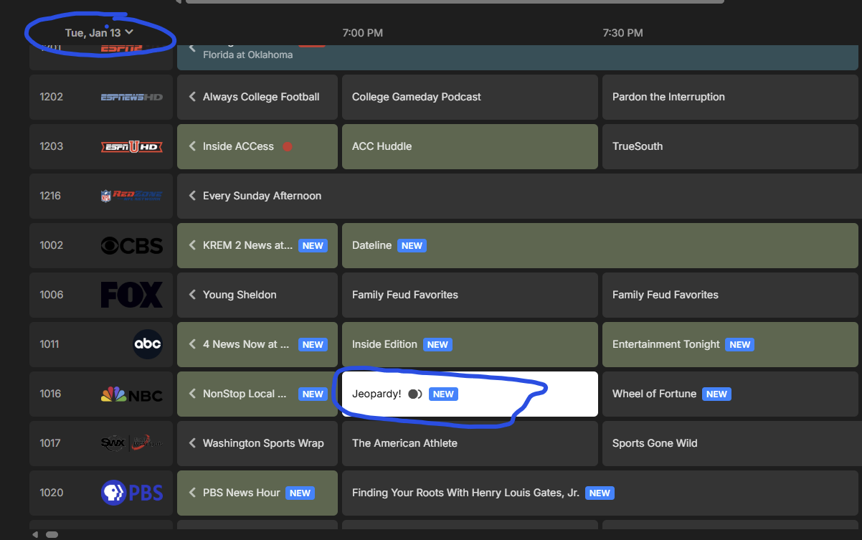Screen dimensions: 862x540
Task: Click channel number 1203
Action: click(x=52, y=146)
